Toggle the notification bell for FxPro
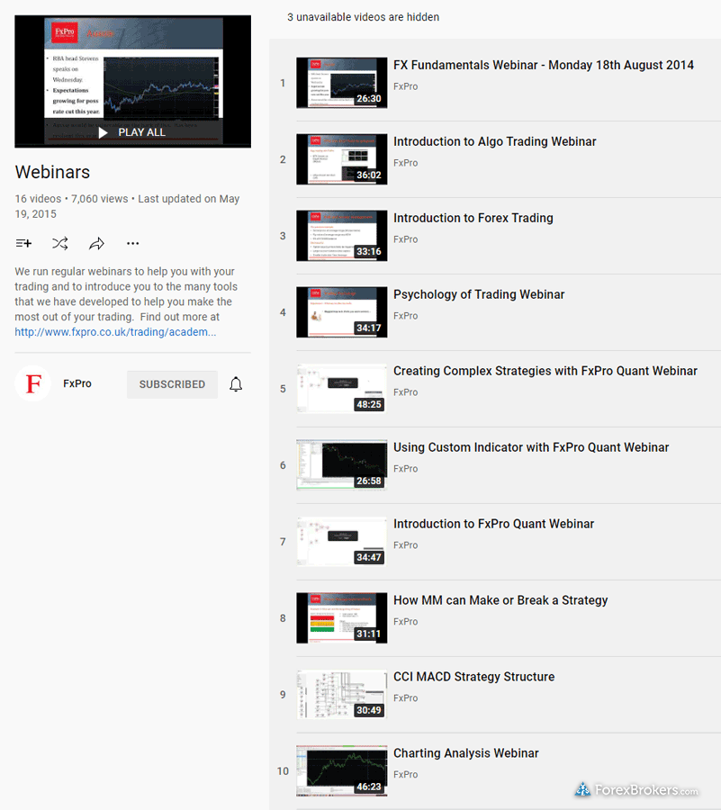Image resolution: width=721 pixels, height=810 pixels. point(236,383)
